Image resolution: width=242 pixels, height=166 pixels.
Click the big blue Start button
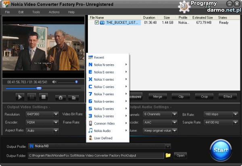click(221, 150)
